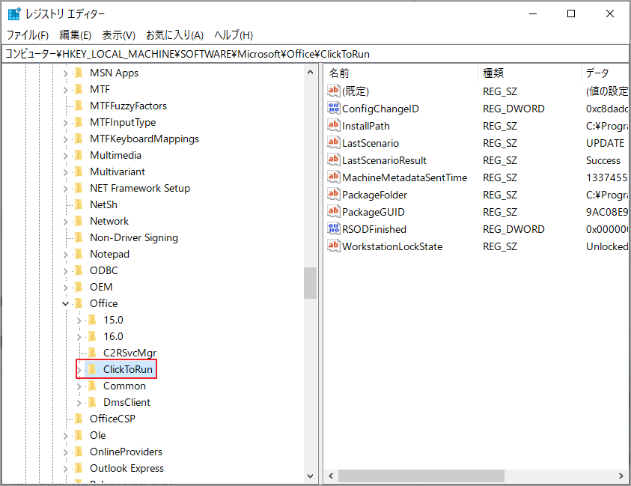
Task: Click the folder icon beside OfficeCSP
Action: click(x=79, y=419)
